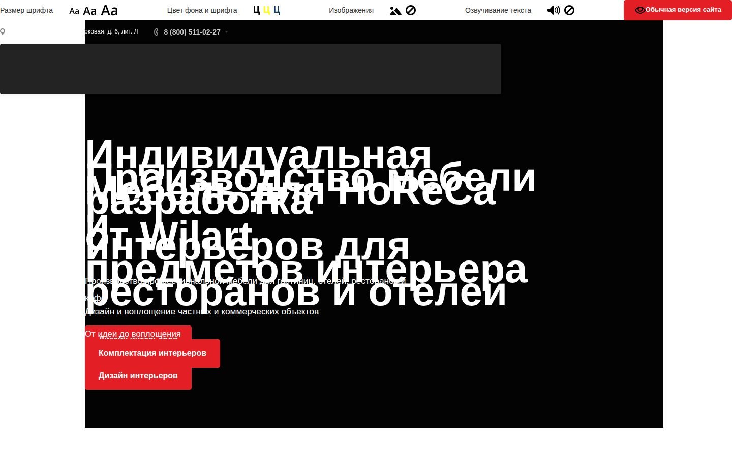Image resolution: width=732 pixels, height=457 pixels.
Task: Select the medium font size Aa
Action: pyautogui.click(x=90, y=11)
